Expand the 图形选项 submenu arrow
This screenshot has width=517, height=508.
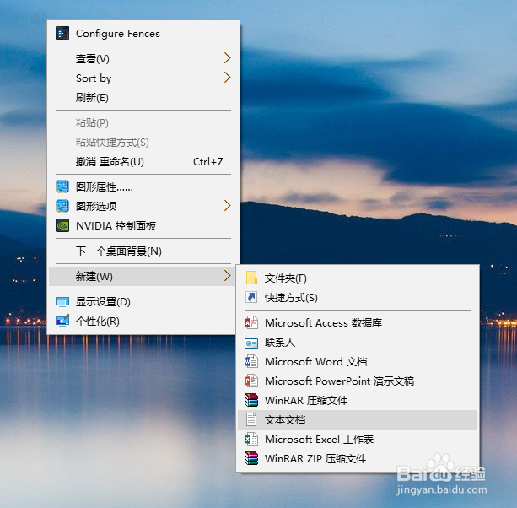227,206
